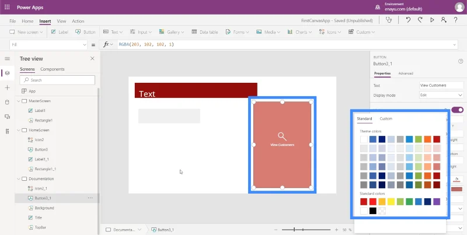Open the New screen dropdown
The width and height of the screenshot is (467, 235).
pos(26,32)
